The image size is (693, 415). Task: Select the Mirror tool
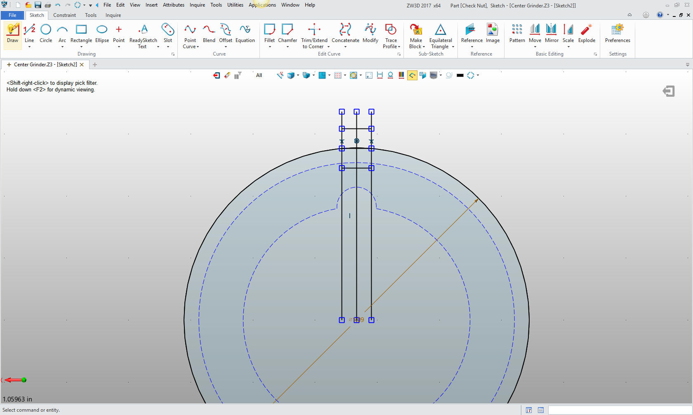click(552, 33)
